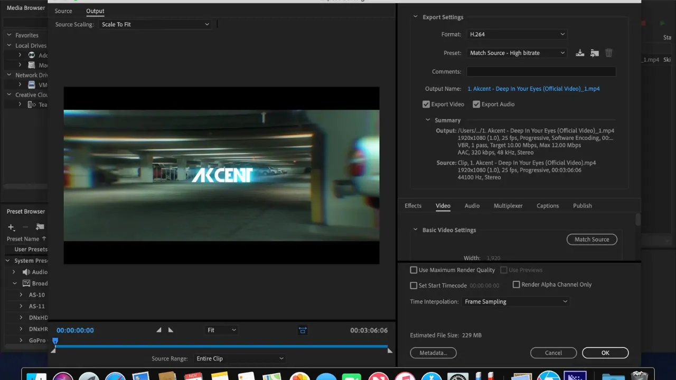Open Photos app from the Dock
The image size is (676, 380).
pyautogui.click(x=300, y=376)
